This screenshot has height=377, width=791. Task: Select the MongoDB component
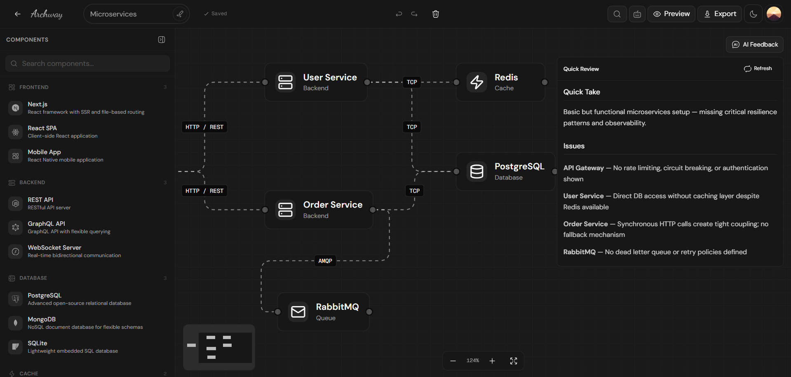[42, 323]
